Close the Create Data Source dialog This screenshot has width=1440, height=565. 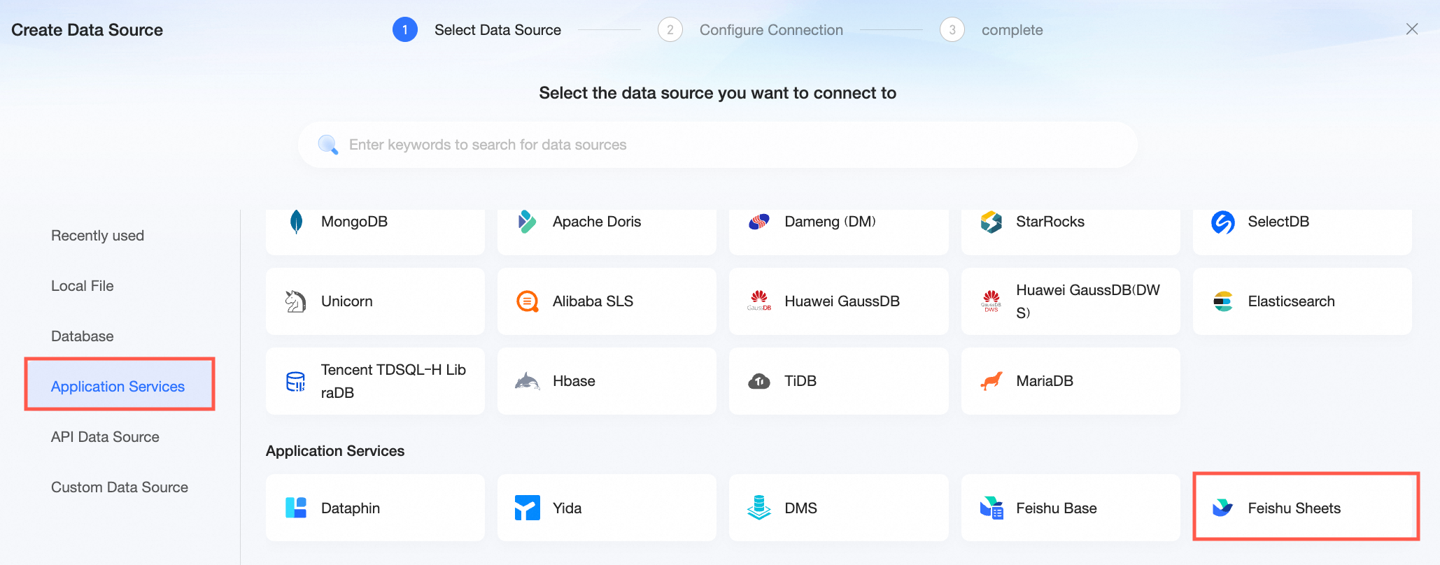[x=1412, y=29]
